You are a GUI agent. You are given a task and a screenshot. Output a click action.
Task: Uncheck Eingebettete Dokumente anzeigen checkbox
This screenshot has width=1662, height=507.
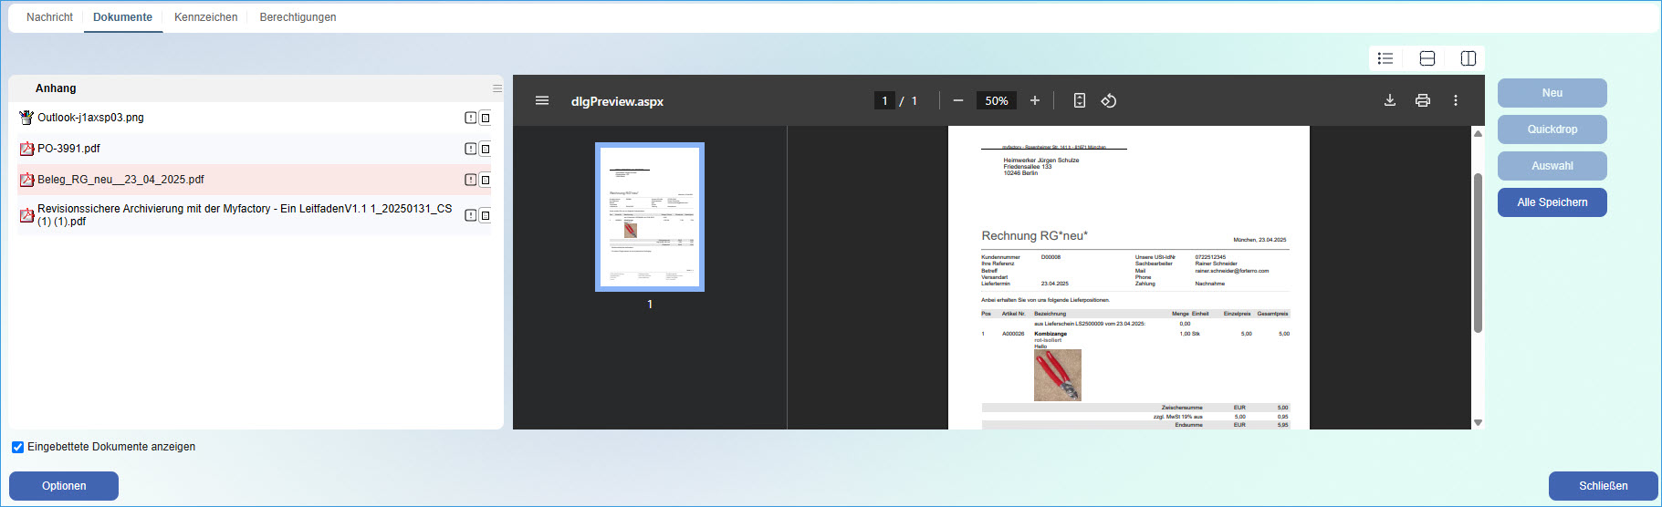[x=17, y=447]
